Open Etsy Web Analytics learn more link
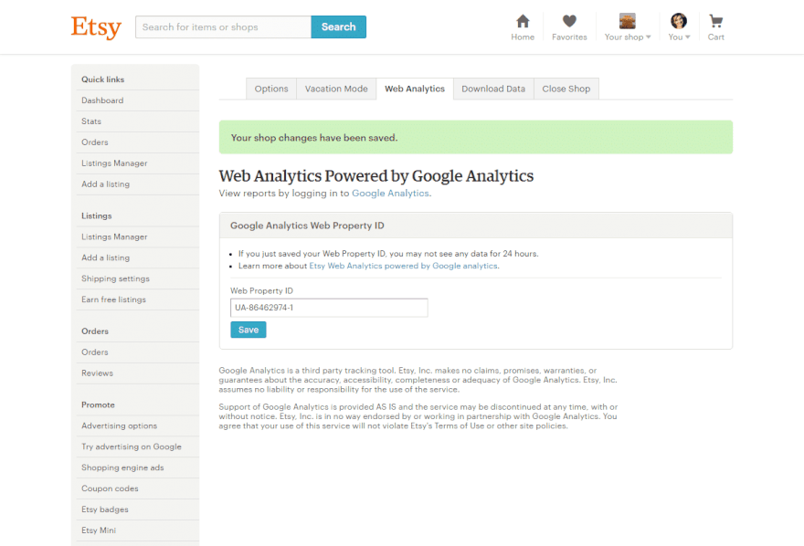804x546 pixels. pyautogui.click(x=404, y=266)
